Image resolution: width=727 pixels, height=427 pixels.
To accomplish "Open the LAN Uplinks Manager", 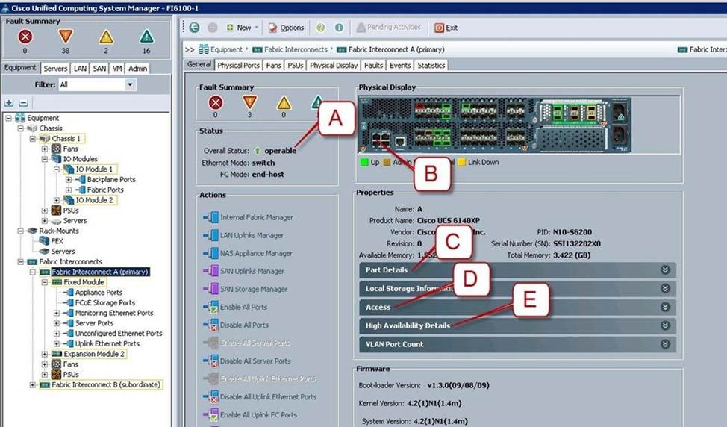I will pyautogui.click(x=252, y=235).
